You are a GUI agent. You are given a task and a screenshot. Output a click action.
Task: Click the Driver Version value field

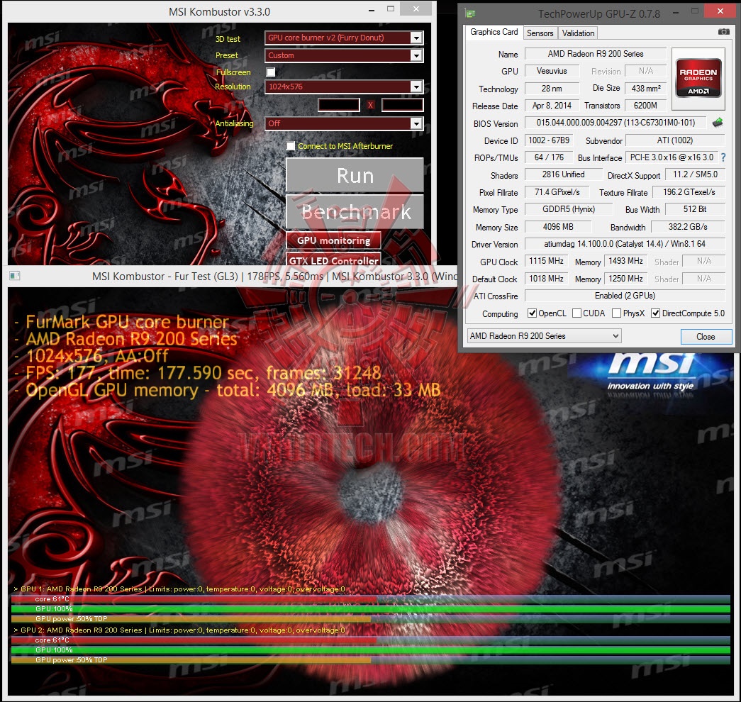(x=625, y=244)
